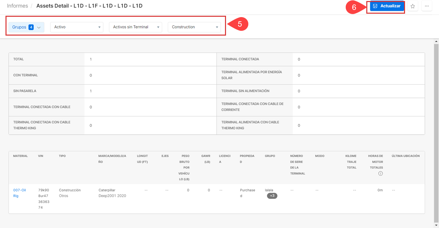Click the Grupos count badge showing 4
The image size is (439, 228).
(x=31, y=27)
